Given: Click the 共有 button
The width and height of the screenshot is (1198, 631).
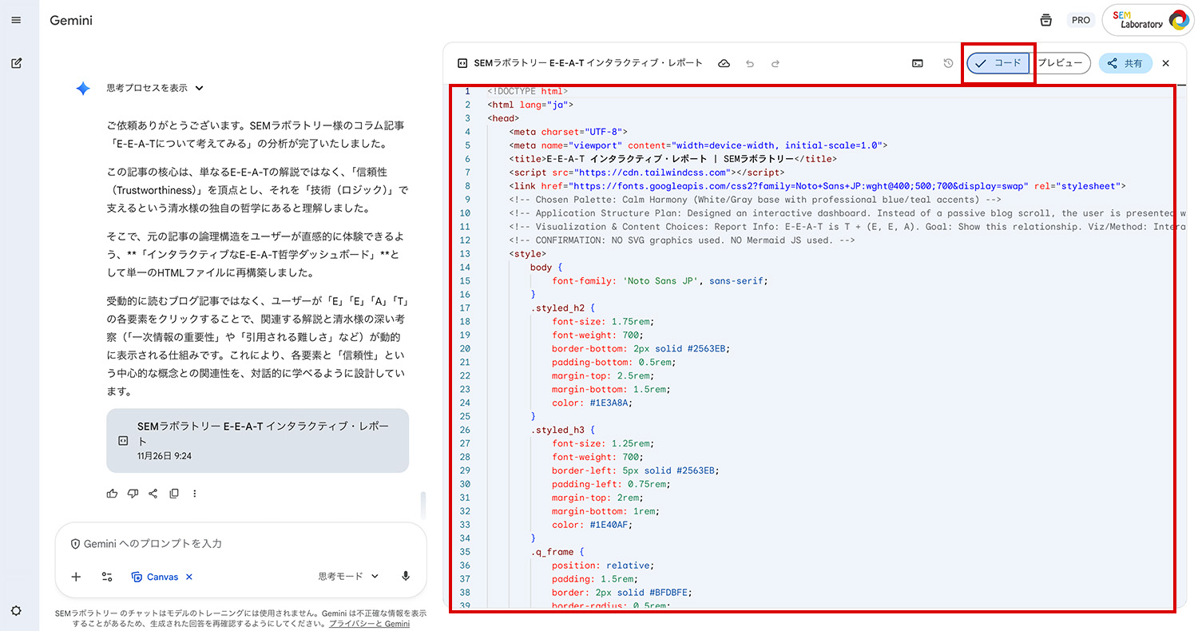Looking at the screenshot, I should point(1125,62).
